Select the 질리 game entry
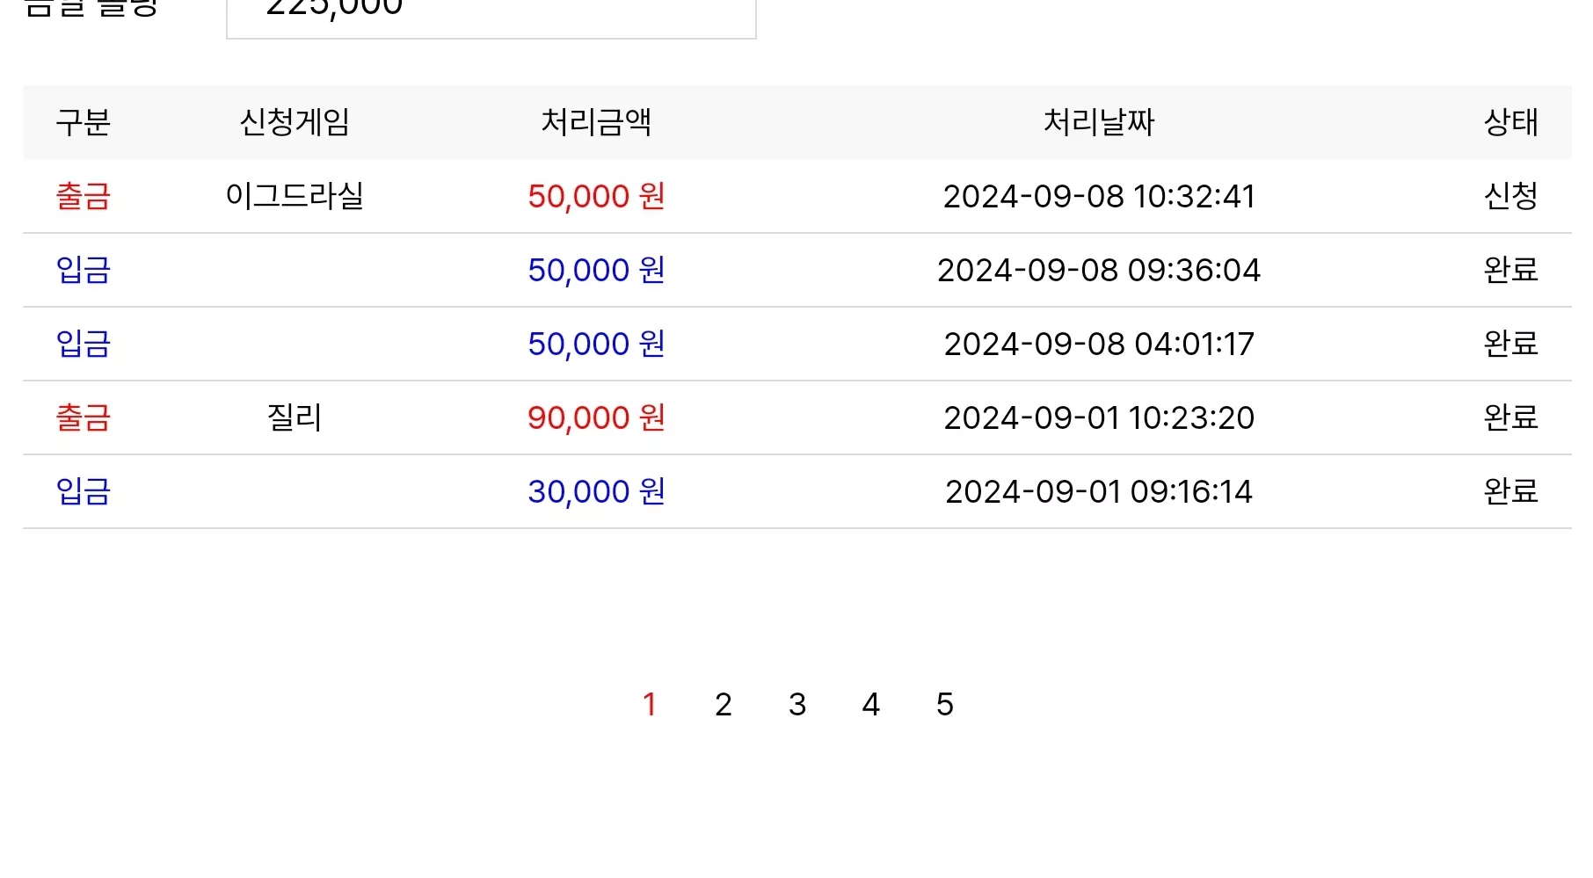The width and height of the screenshot is (1593, 878). (295, 417)
